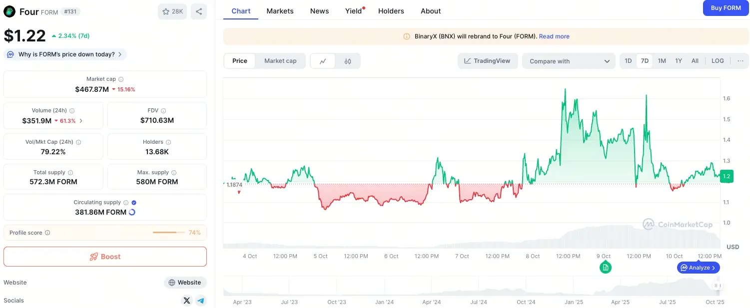Image resolution: width=750 pixels, height=308 pixels.
Task: Click the Buy FORM button
Action: click(726, 8)
